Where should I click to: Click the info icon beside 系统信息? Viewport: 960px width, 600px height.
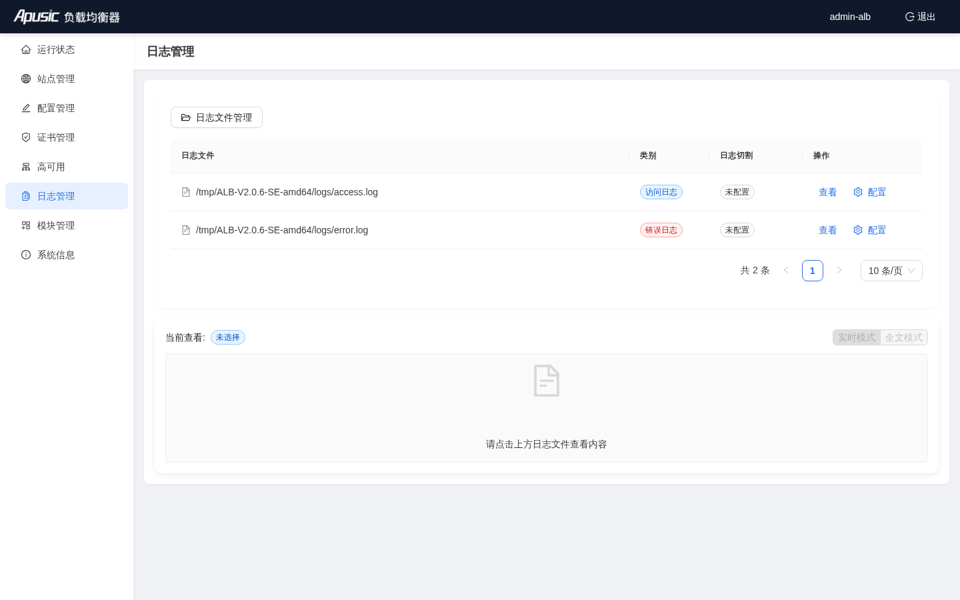pyautogui.click(x=26, y=255)
